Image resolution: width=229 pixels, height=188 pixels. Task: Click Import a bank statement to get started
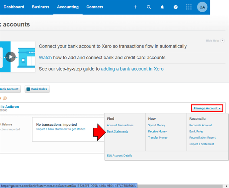point(61,129)
